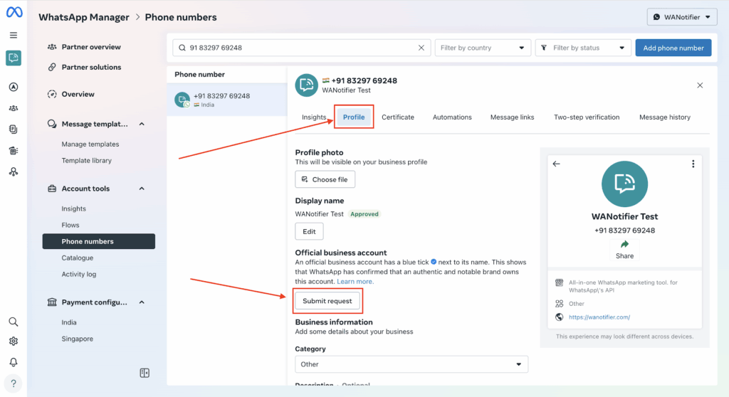Click Add phone number button
This screenshot has height=397, width=729.
(x=673, y=48)
